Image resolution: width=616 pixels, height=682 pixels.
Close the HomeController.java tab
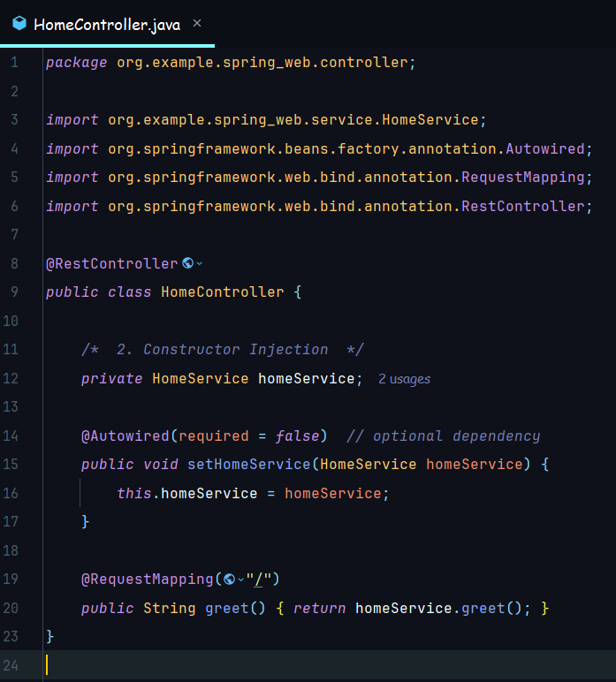(x=196, y=24)
